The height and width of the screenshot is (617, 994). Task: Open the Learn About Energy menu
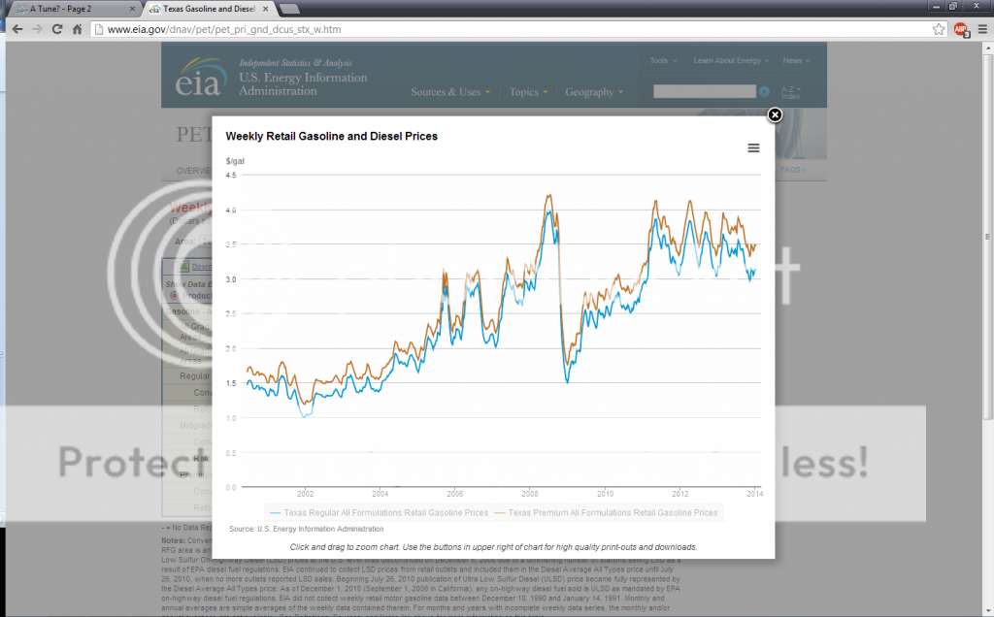pyautogui.click(x=731, y=61)
